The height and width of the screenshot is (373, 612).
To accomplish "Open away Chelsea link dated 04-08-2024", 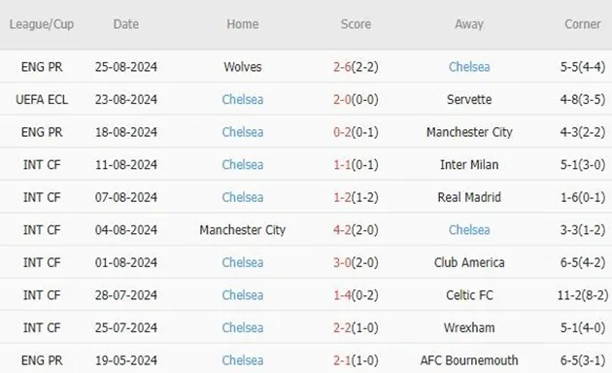I will point(469,230).
